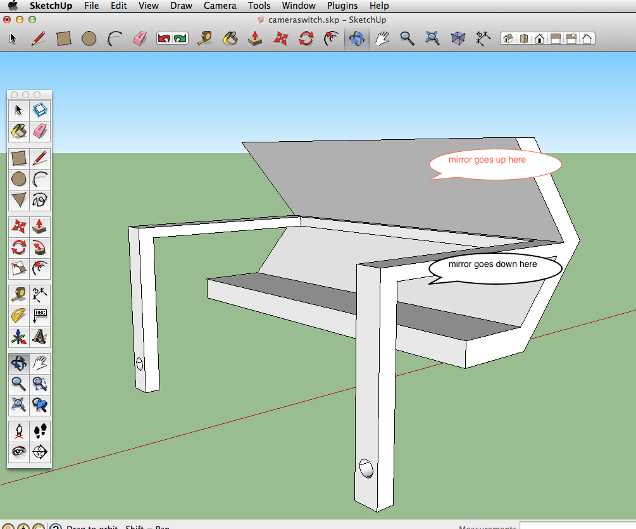The height and width of the screenshot is (529, 636).
Task: Select the Polygon tool in the tool palette
Action: (18, 200)
